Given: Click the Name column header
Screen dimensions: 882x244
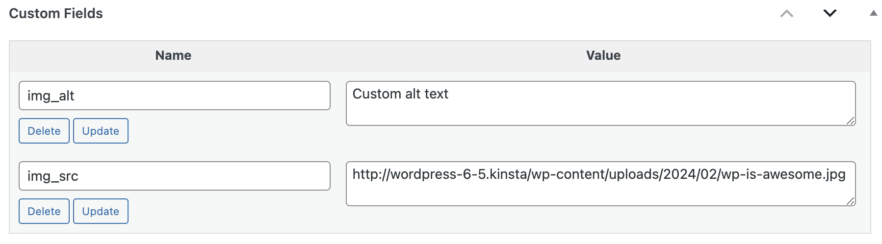Looking at the screenshot, I should 173,55.
